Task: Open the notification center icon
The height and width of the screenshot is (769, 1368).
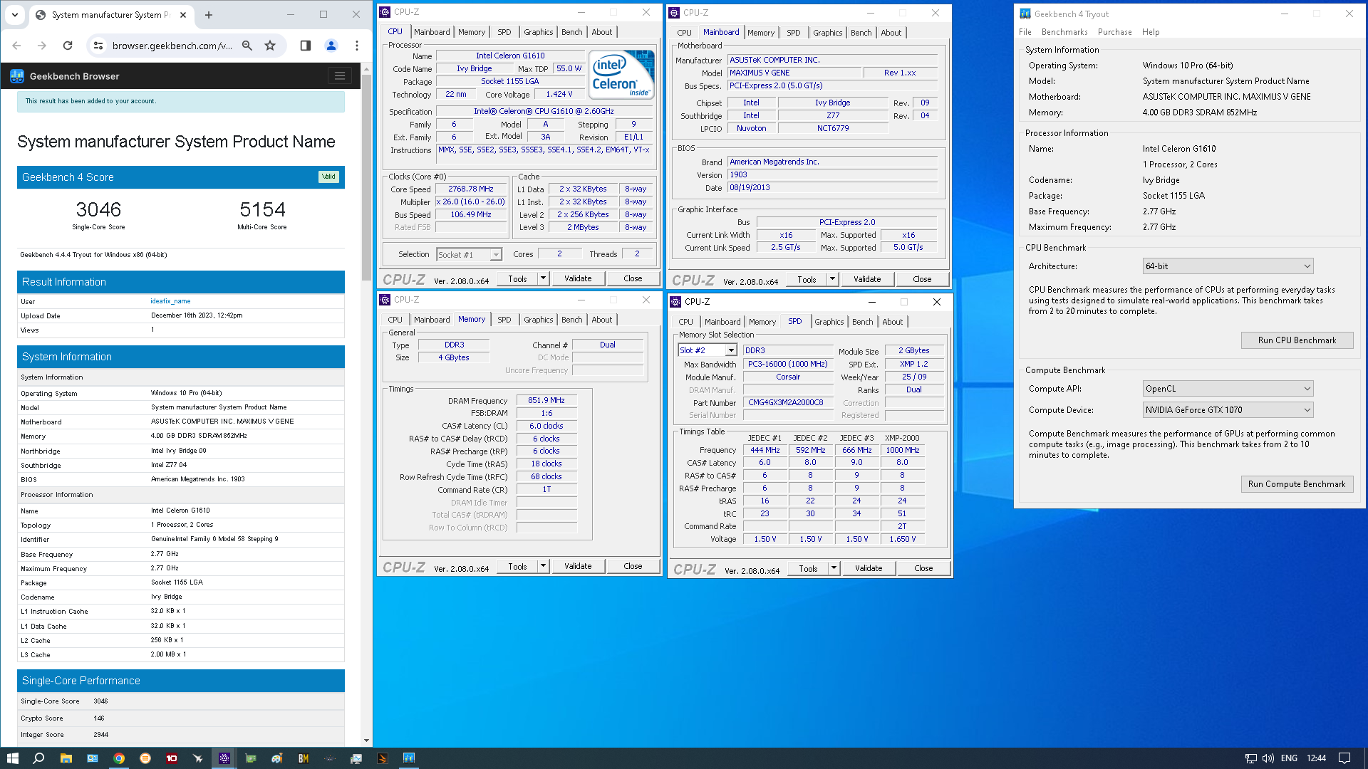Action: (1344, 758)
